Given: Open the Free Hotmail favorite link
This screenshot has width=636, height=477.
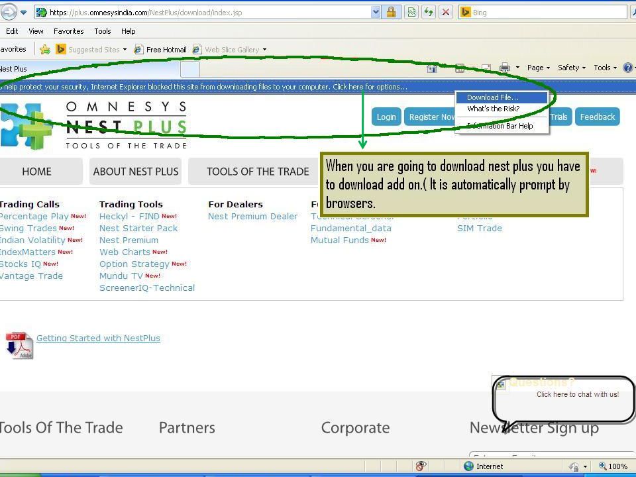Looking at the screenshot, I should click(160, 50).
